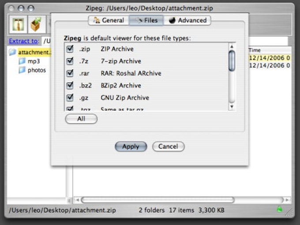The image size is (300, 225).
Task: Click the photos folder icon
Action: pyautogui.click(x=22, y=70)
